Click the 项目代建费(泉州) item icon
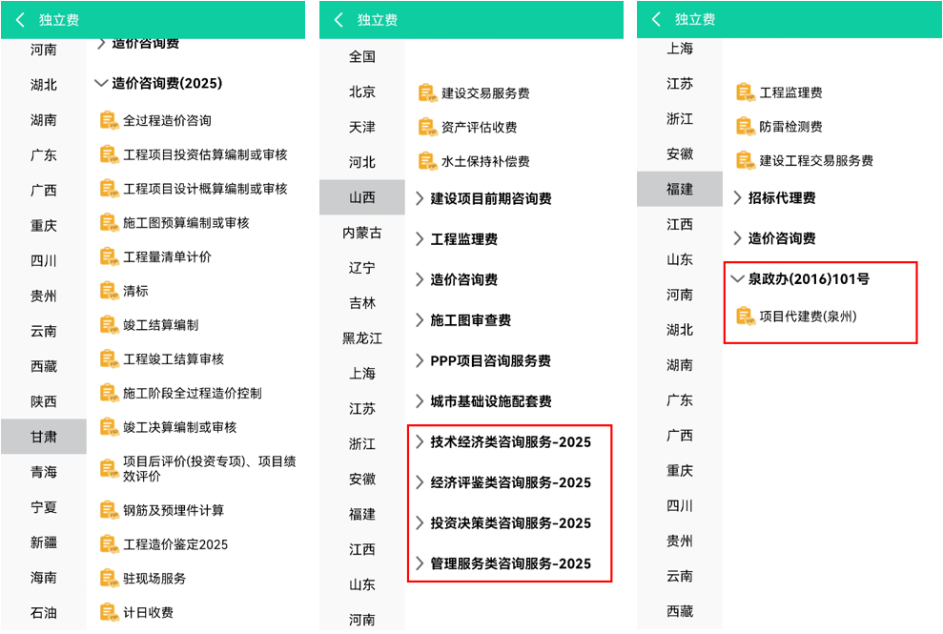The height and width of the screenshot is (634, 943). 744,316
